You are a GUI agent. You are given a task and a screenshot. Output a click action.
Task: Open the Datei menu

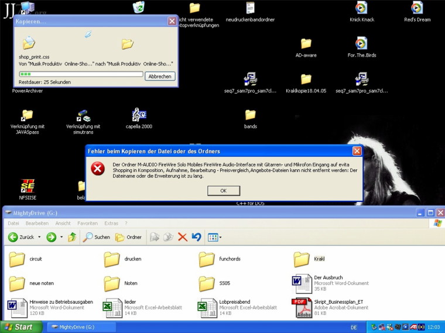[x=13, y=223]
